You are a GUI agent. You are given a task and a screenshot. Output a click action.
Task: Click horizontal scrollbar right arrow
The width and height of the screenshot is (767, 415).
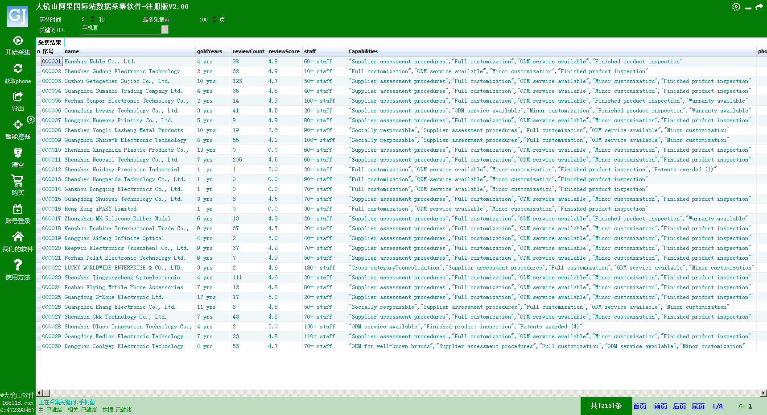point(763,393)
